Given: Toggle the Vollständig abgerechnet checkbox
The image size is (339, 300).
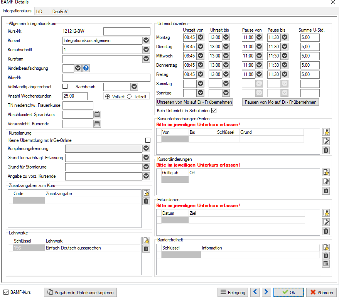Looking at the screenshot, I should [65, 86].
